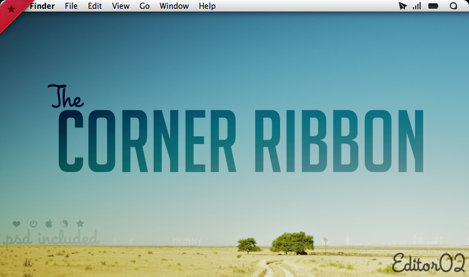This screenshot has height=277, width=469.
Task: Click the "CORNER RIBBON" title text
Action: [x=241, y=141]
